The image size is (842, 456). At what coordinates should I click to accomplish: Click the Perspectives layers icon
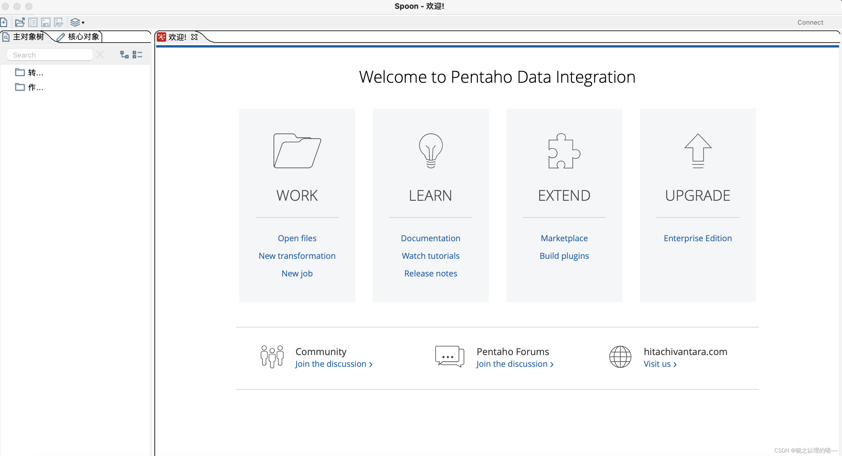75,22
